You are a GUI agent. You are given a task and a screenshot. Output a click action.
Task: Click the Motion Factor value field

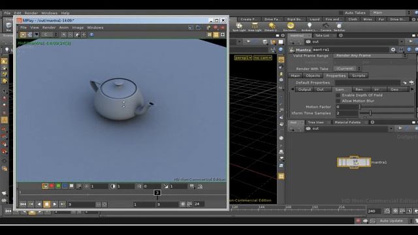click(x=347, y=107)
